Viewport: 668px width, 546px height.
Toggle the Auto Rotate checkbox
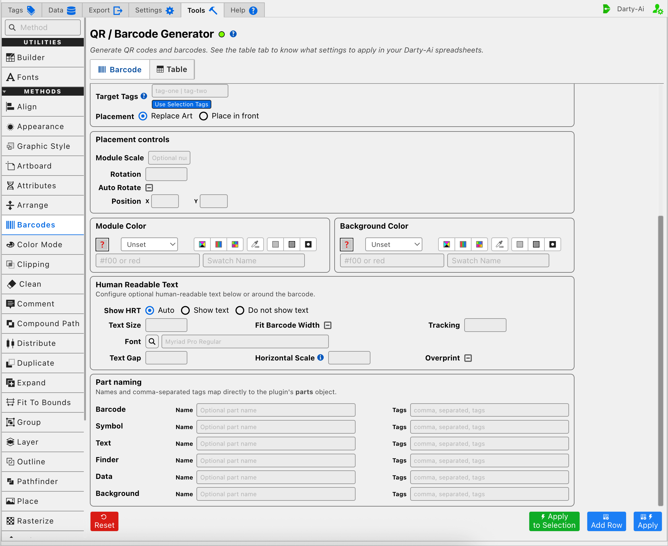(149, 188)
